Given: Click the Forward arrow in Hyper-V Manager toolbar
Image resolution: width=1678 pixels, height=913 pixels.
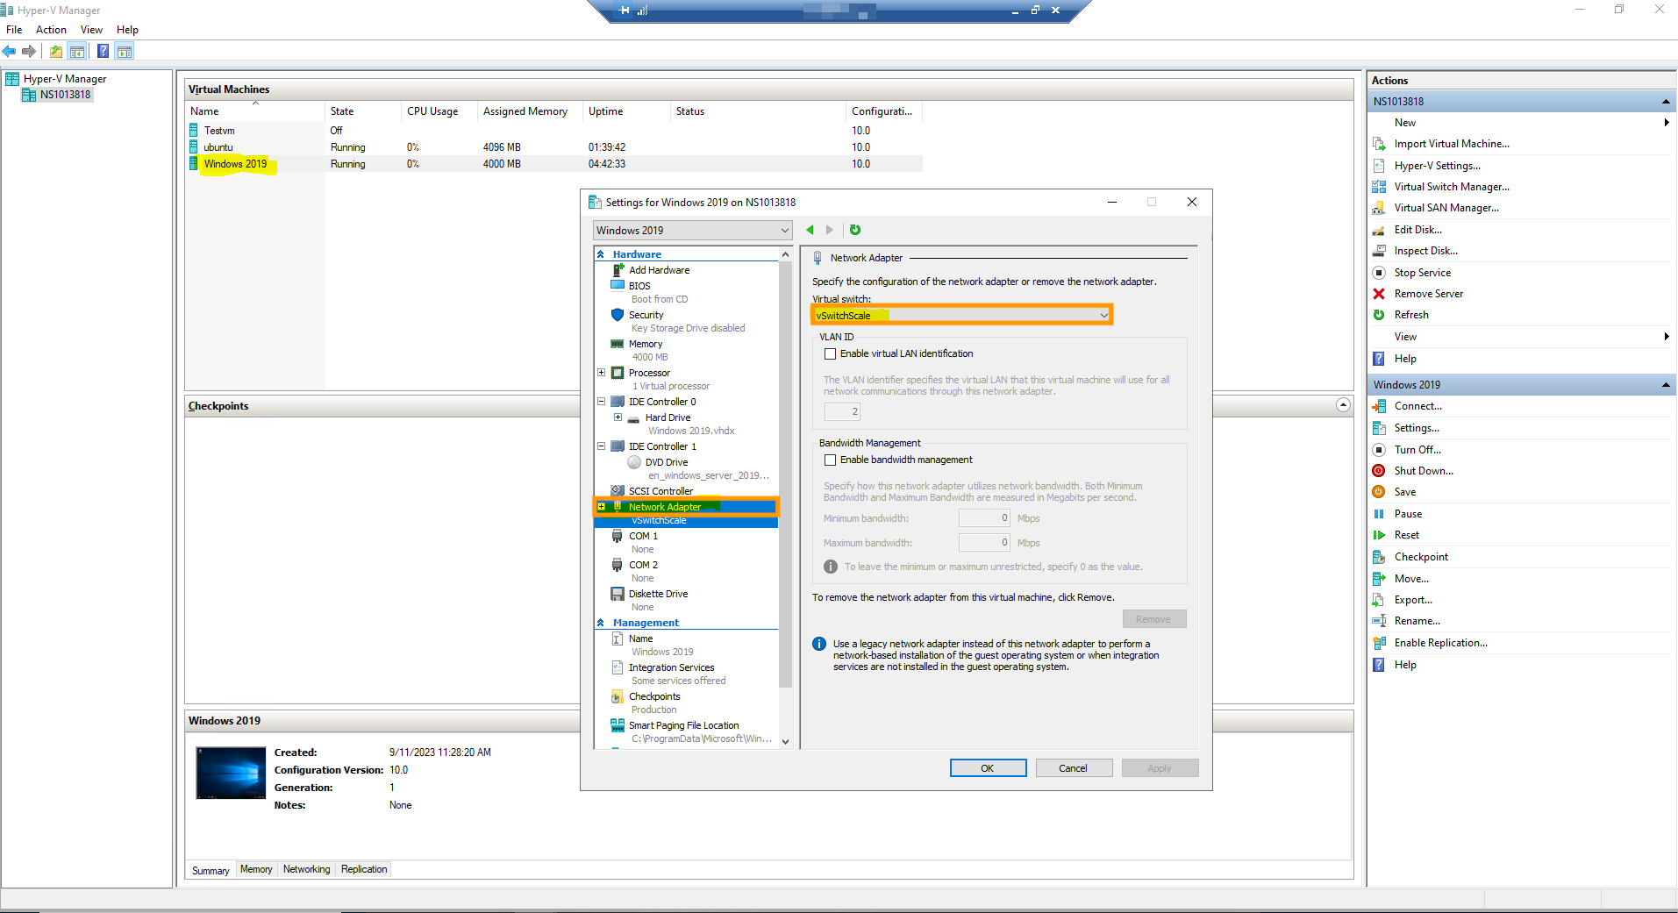Looking at the screenshot, I should point(29,52).
